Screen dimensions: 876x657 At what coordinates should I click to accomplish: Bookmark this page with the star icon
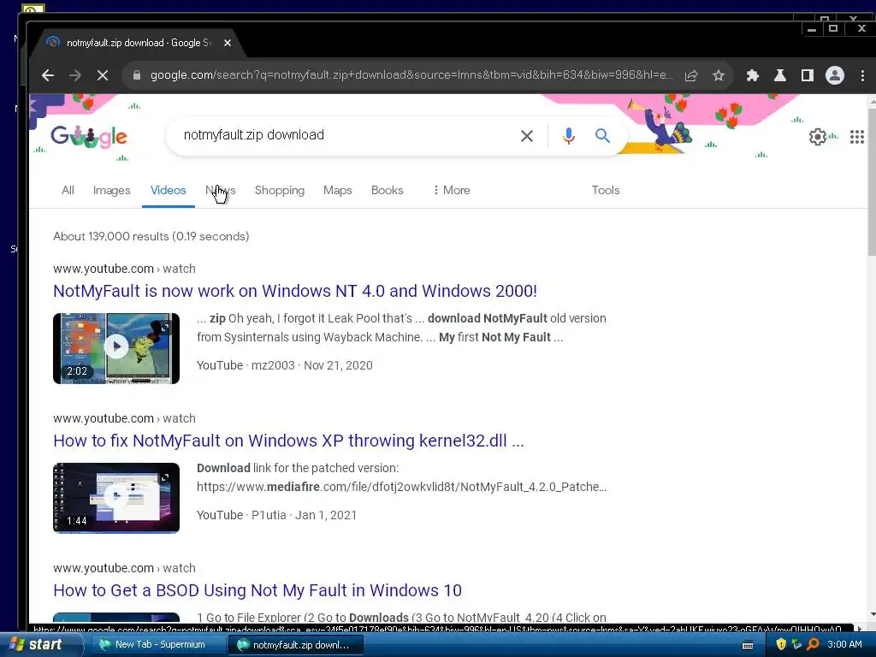(719, 75)
